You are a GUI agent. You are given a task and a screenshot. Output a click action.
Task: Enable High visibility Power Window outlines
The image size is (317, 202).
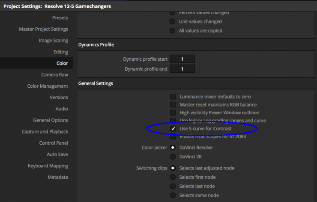coord(173,113)
